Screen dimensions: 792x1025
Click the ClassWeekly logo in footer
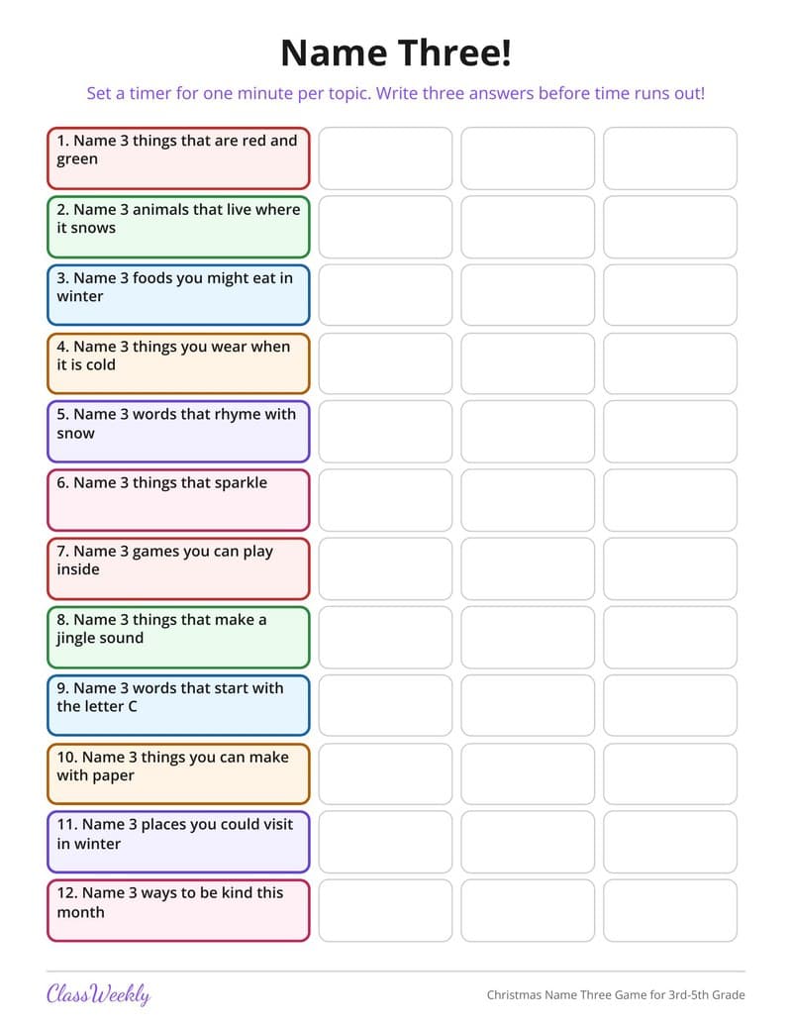point(98,993)
